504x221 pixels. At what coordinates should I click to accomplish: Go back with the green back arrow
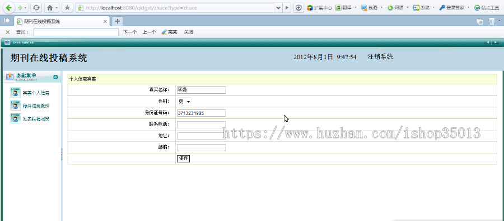pos(8,8)
